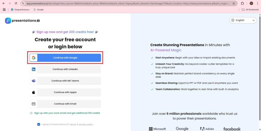Click the Google G logo icon
The image size is (261, 131).
(x=34, y=58)
